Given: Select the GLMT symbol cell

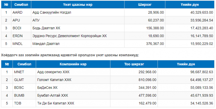Looking at the screenshot, I should coord(24,80).
